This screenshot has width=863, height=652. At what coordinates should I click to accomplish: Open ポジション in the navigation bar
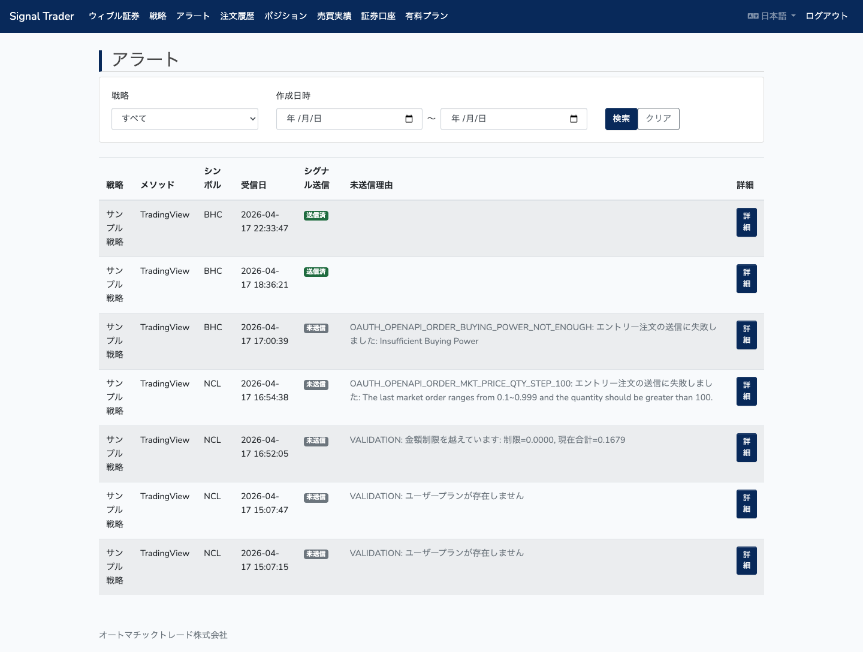coord(286,16)
